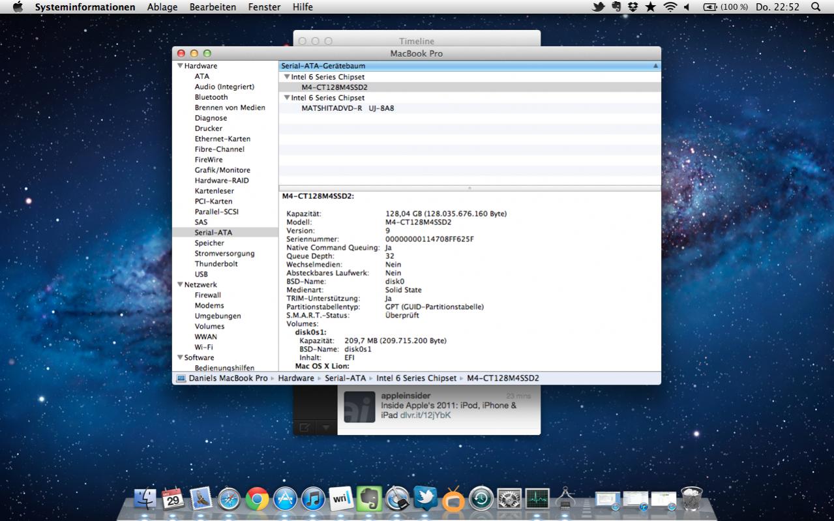
Task: Click Serial-ATA in the path bar
Action: (346, 378)
